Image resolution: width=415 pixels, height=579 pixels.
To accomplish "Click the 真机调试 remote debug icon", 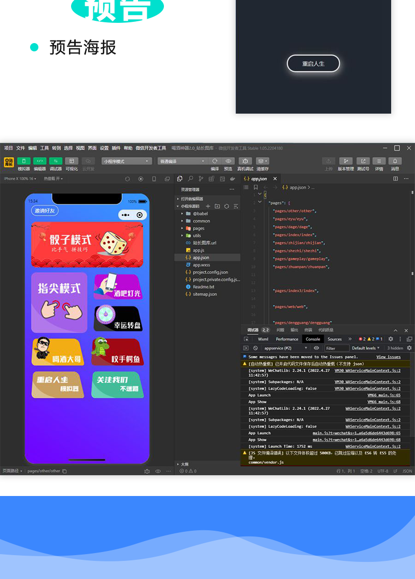I will pyautogui.click(x=245, y=161).
